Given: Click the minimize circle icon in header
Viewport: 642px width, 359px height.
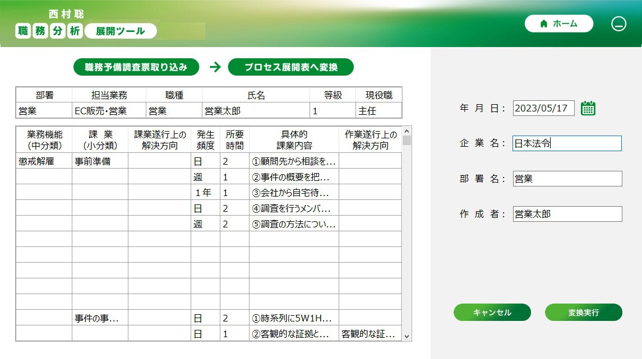Looking at the screenshot, I should (x=618, y=24).
